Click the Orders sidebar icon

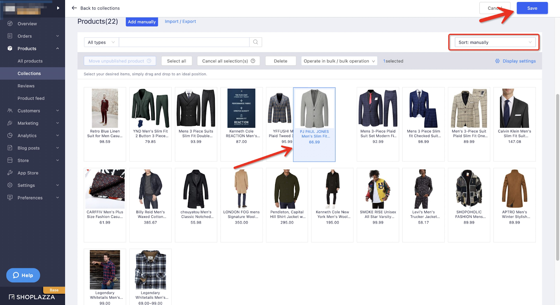pos(10,36)
